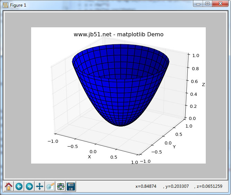Click the status readout y=0.203307
This screenshot has width=231, height=195.
coord(177,186)
